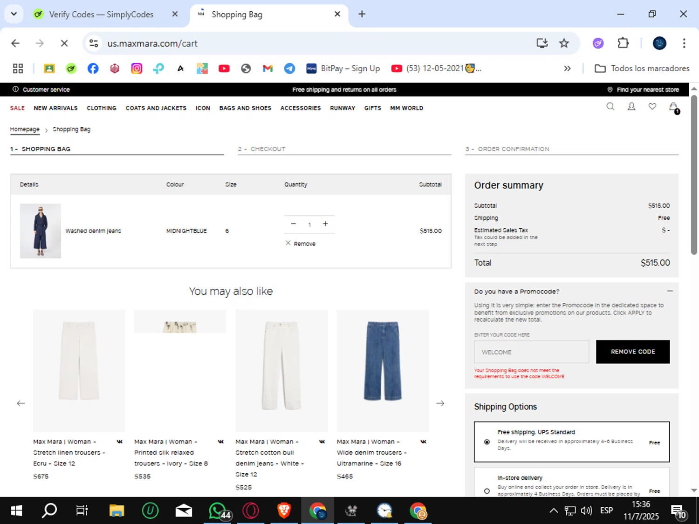Image resolution: width=699 pixels, height=524 pixels.
Task: Open BitPay Sign Up bookmark
Action: 343,68
